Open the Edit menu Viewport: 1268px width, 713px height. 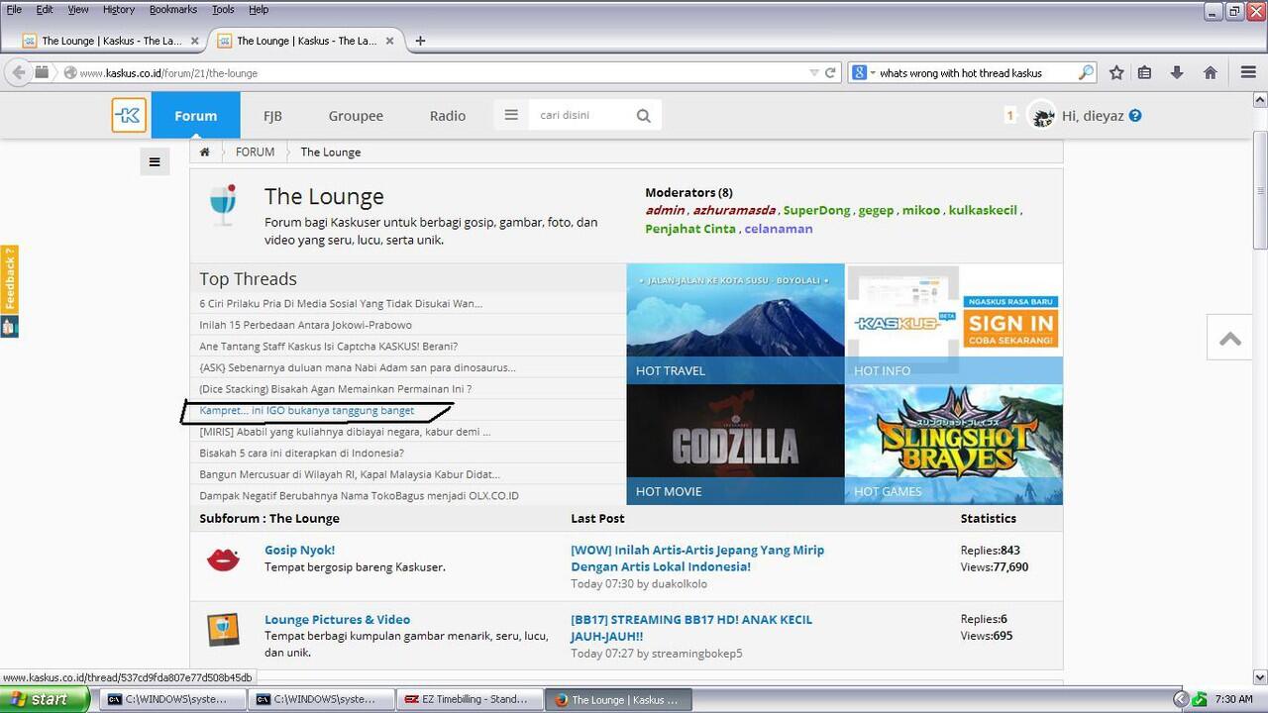click(45, 9)
